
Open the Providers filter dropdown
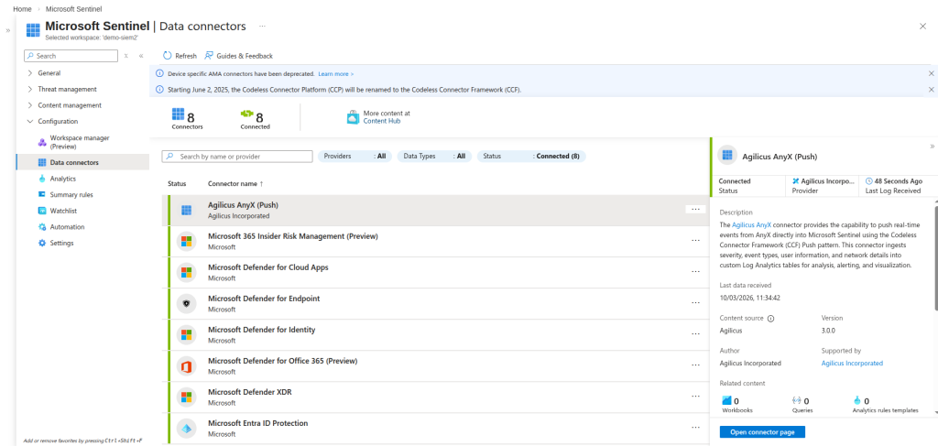354,156
